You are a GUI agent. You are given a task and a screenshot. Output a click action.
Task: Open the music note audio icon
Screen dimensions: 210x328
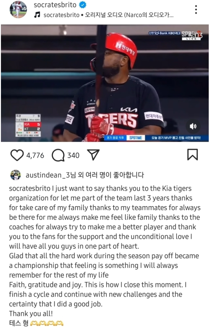37,15
